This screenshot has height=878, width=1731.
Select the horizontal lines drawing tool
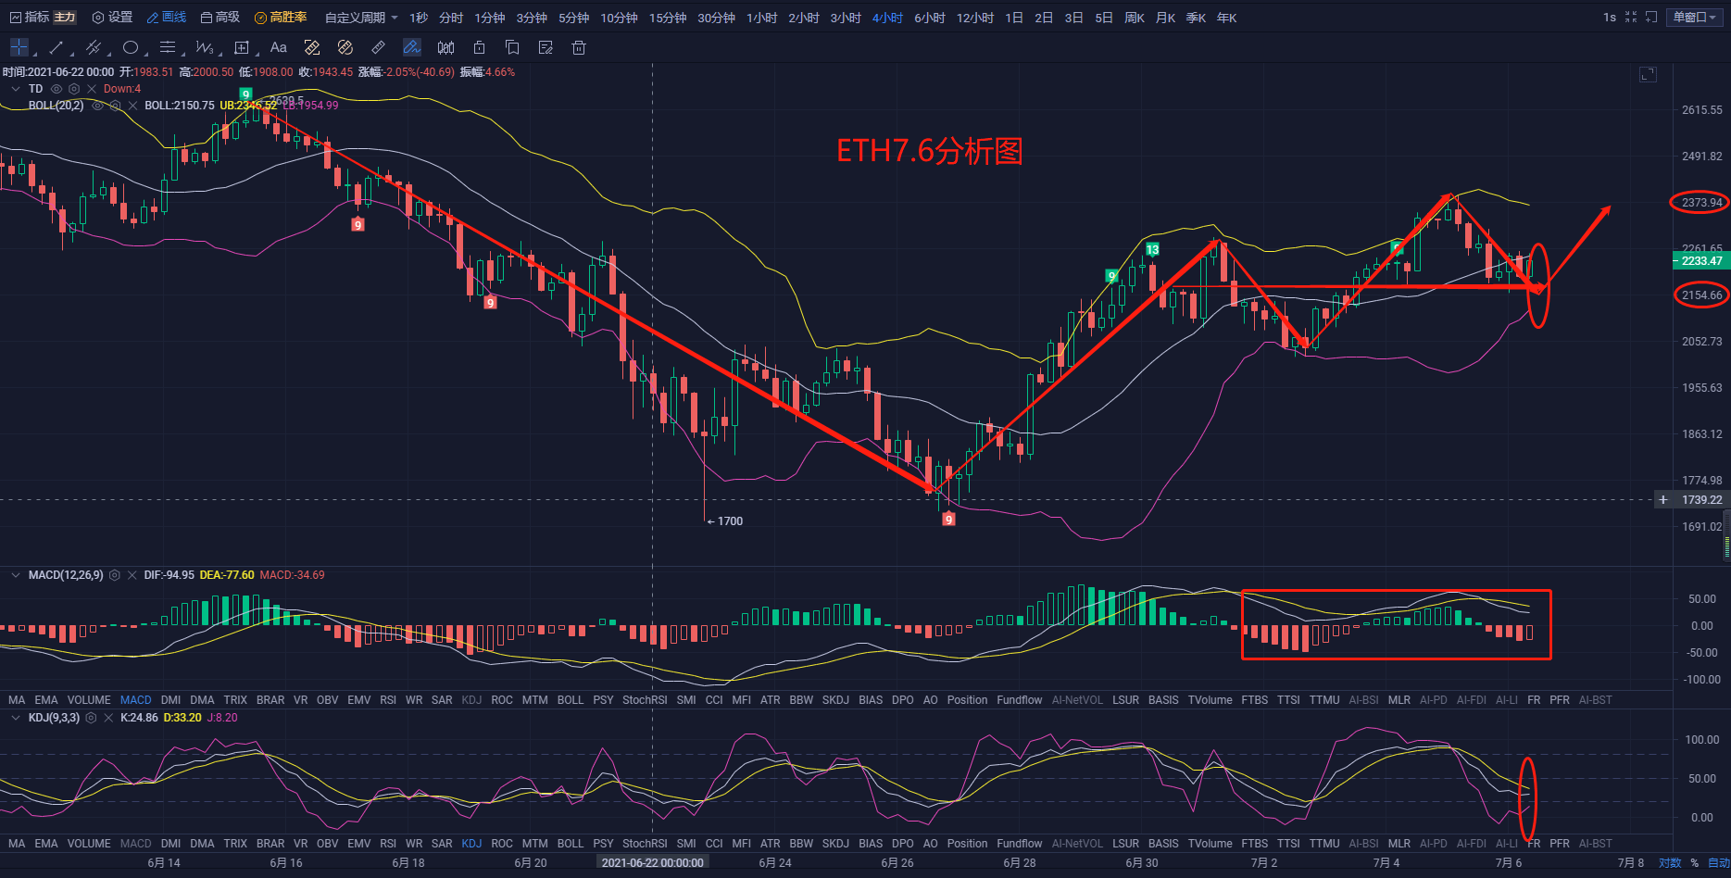pyautogui.click(x=168, y=47)
